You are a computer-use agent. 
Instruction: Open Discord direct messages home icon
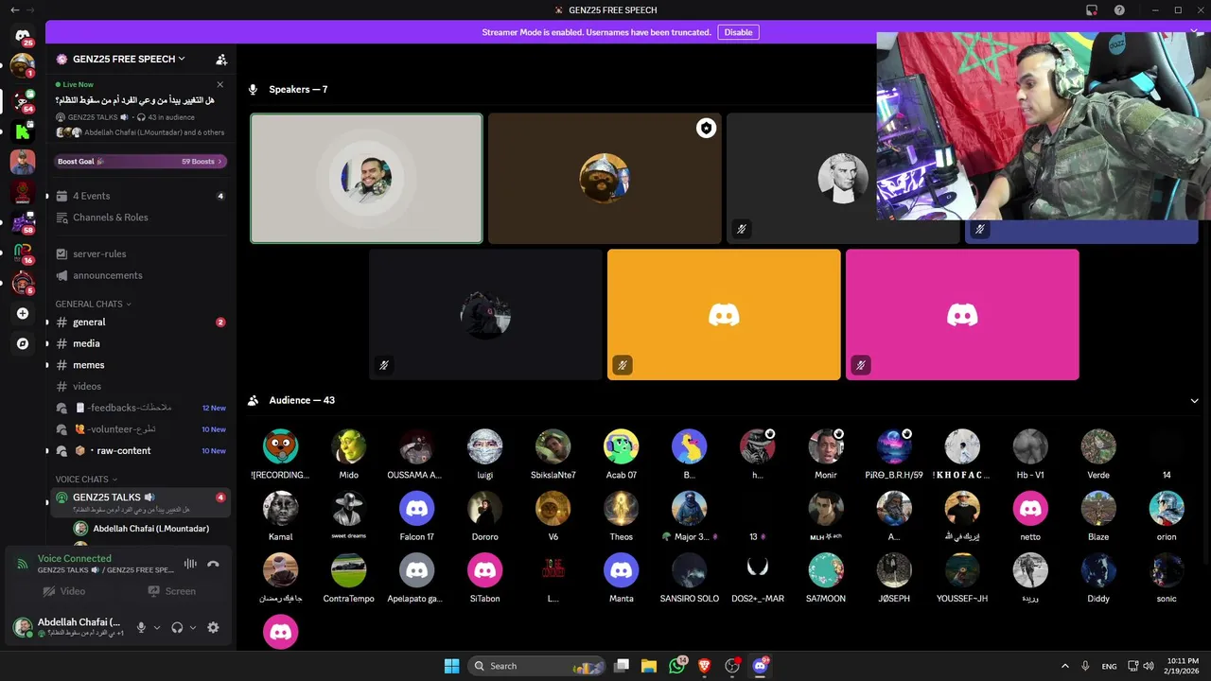click(x=23, y=35)
